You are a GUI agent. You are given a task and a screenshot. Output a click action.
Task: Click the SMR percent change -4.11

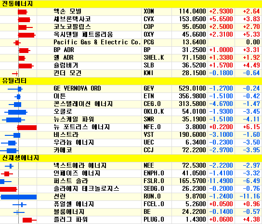coord(251,119)
